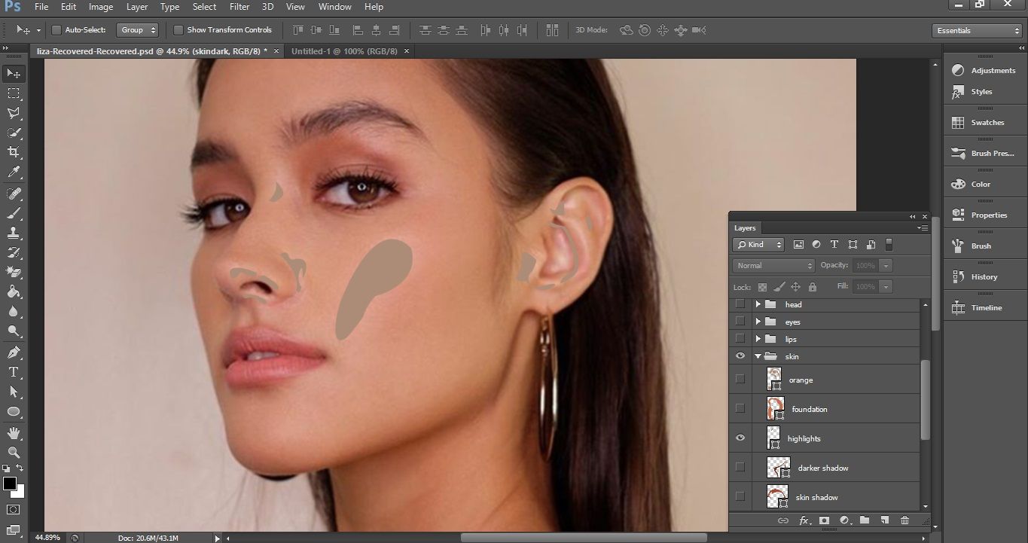Add a layer mask
Image resolution: width=1028 pixels, height=543 pixels.
click(x=825, y=520)
